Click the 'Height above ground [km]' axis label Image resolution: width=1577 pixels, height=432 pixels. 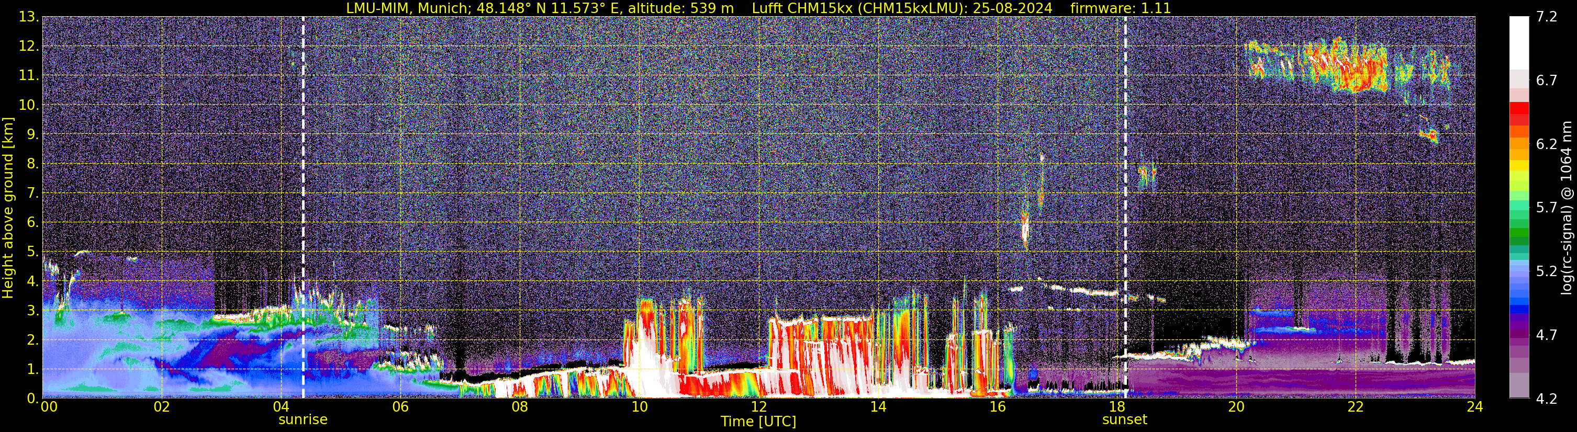point(8,208)
